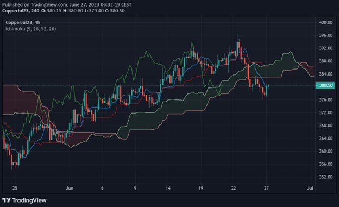The width and height of the screenshot is (339, 207).
Task: Click the 6 date label on time axis
Action: pos(102,188)
